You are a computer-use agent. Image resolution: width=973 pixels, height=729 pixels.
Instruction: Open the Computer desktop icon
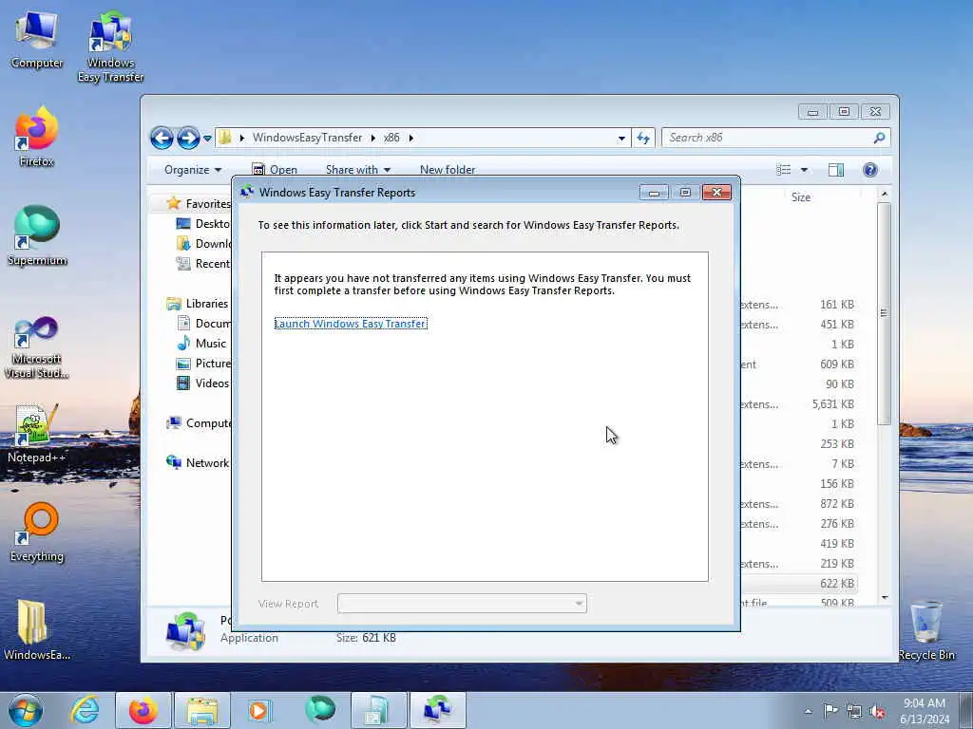pyautogui.click(x=37, y=40)
